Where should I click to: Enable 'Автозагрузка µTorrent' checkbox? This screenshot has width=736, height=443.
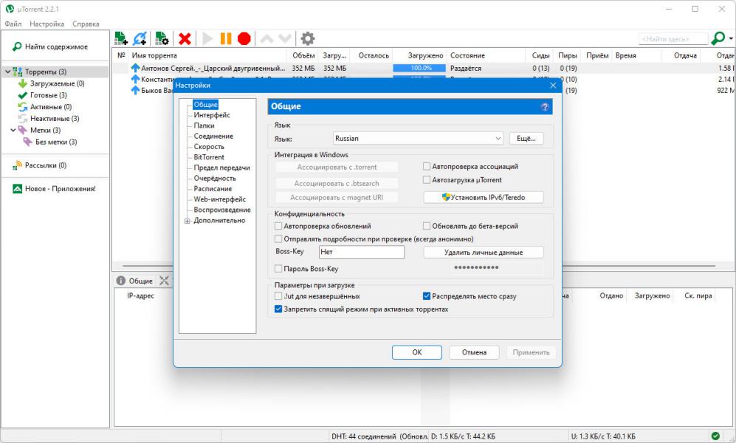pyautogui.click(x=427, y=179)
